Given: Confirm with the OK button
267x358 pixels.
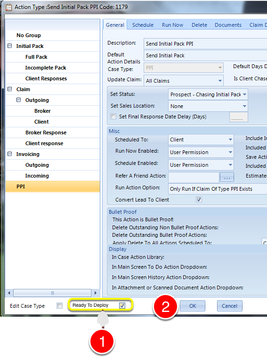Looking at the screenshot, I should pos(193,306).
